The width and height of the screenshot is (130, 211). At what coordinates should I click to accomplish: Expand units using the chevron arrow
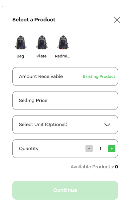[x=107, y=125]
